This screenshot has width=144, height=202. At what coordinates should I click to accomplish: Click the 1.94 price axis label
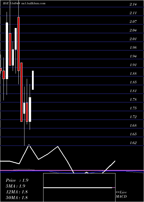click(133, 56)
